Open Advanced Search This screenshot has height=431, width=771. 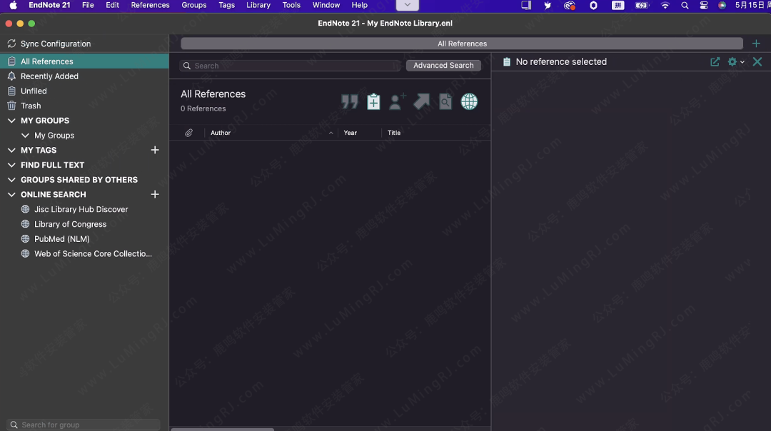[443, 66]
